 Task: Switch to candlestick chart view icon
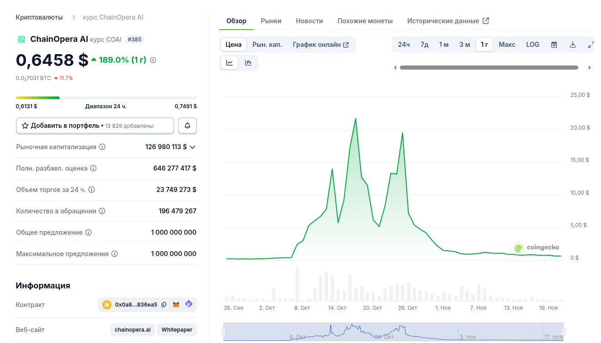tap(248, 63)
